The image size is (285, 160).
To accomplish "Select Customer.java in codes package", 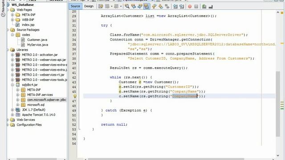I will (37, 40).
